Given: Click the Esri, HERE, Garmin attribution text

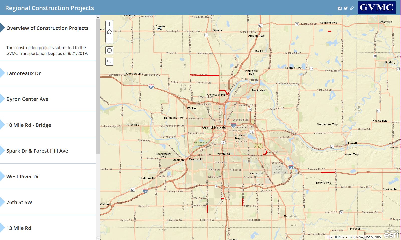Looking at the screenshot, I should click(353, 237).
